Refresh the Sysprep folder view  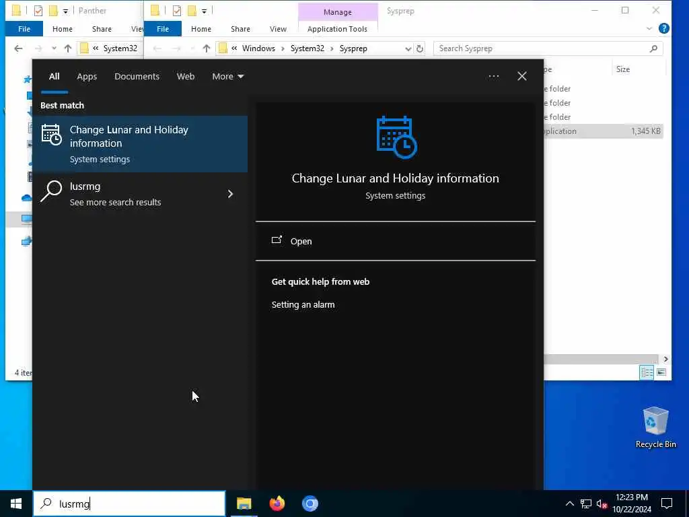click(420, 48)
